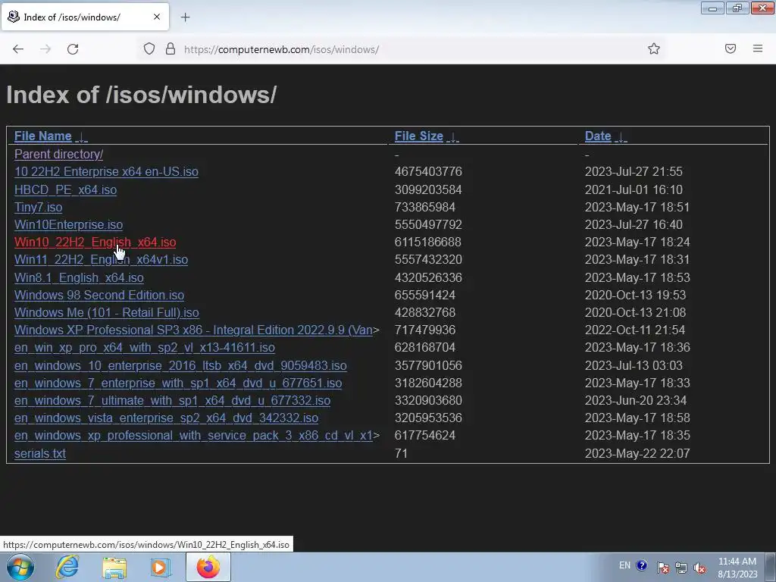Download 10 22H2 Enterprise x64 en-US.iso

[106, 172]
